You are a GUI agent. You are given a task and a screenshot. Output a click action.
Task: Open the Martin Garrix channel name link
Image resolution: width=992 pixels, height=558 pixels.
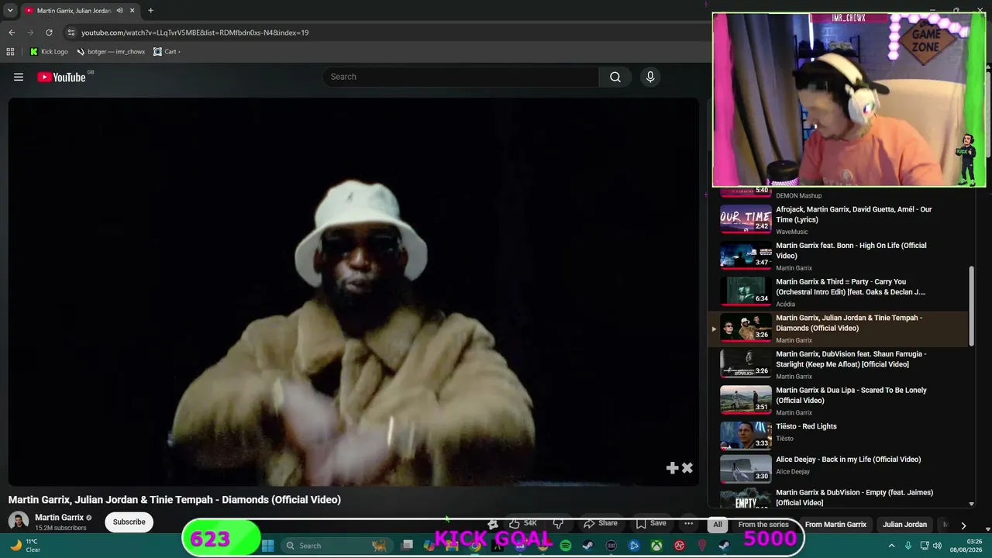pyautogui.click(x=59, y=518)
